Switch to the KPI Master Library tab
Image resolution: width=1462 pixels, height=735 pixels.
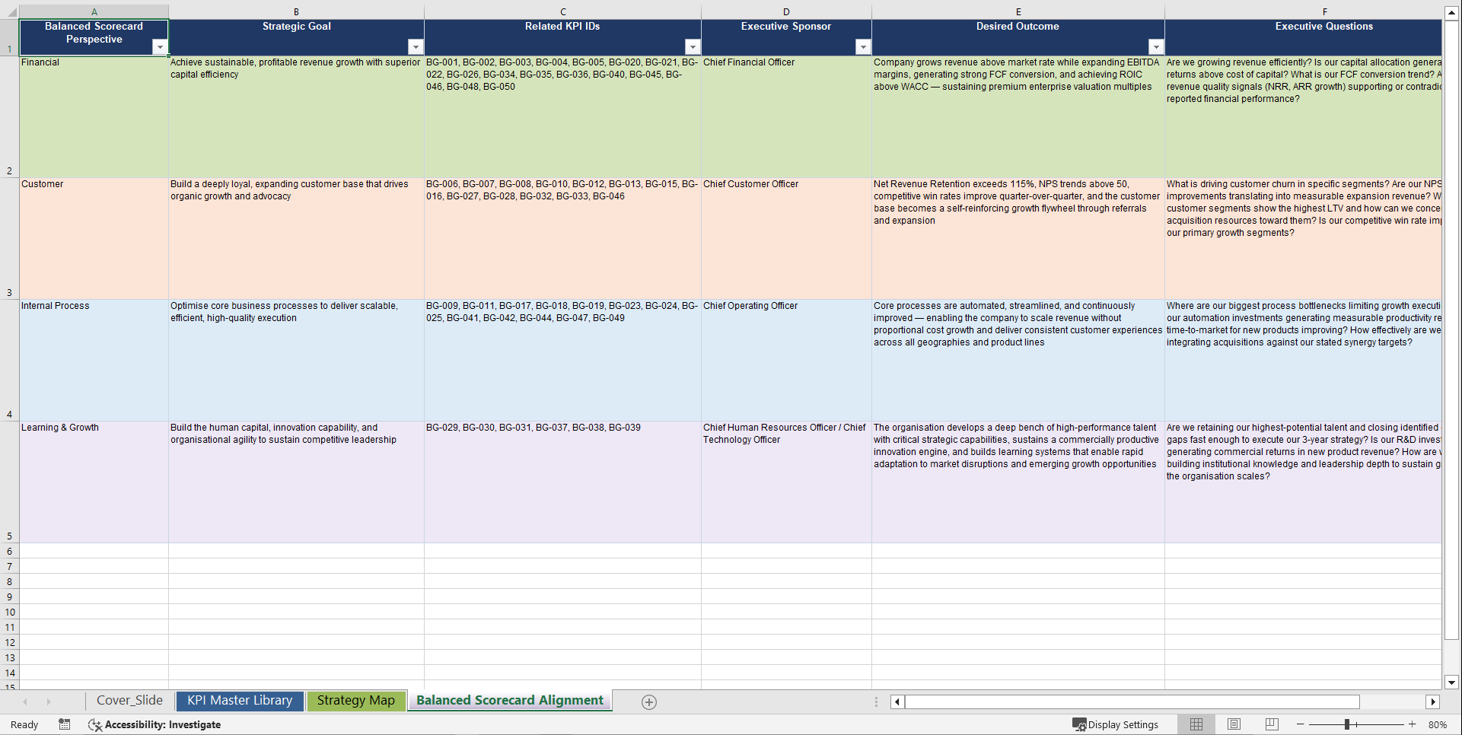pos(240,701)
